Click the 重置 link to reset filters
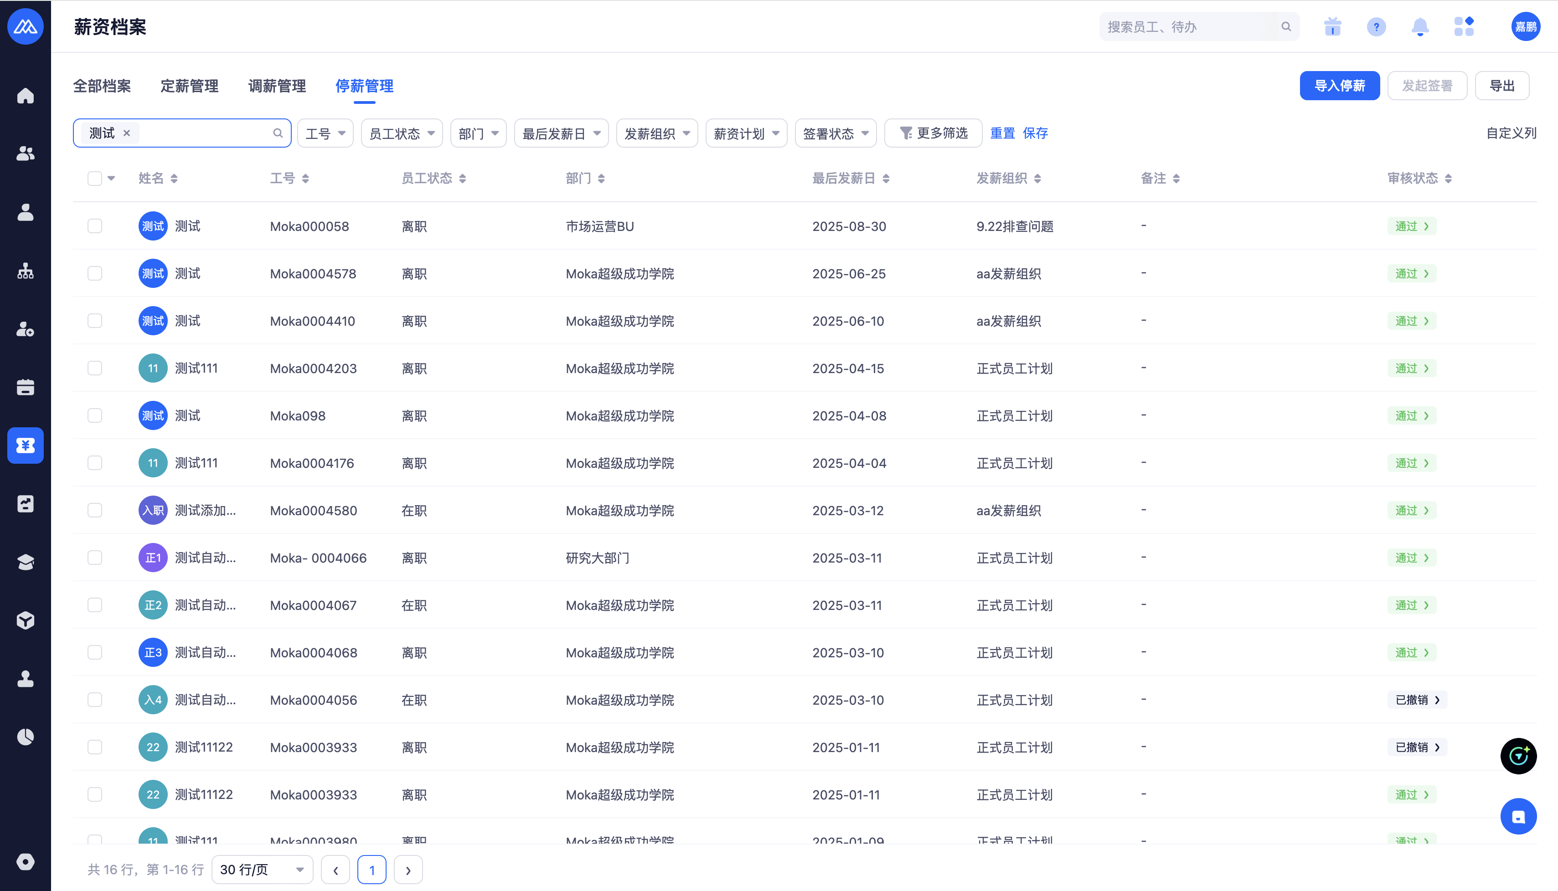 (1002, 133)
